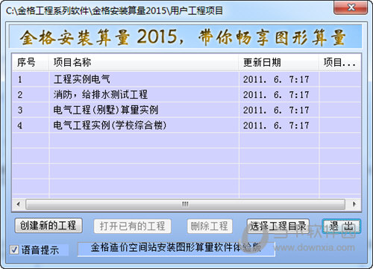Image resolution: width=373 pixels, height=269 pixels.
Task: Click the sequence number 1 cell
Action: click(x=31, y=79)
